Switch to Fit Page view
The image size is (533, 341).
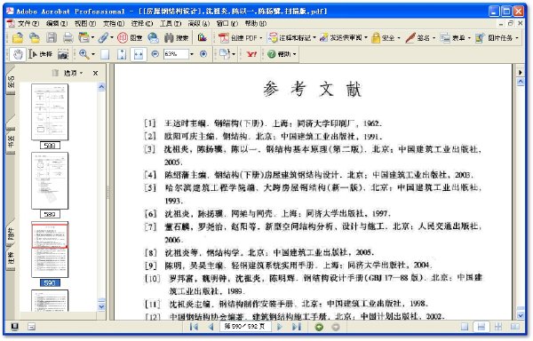pyautogui.click(x=122, y=54)
